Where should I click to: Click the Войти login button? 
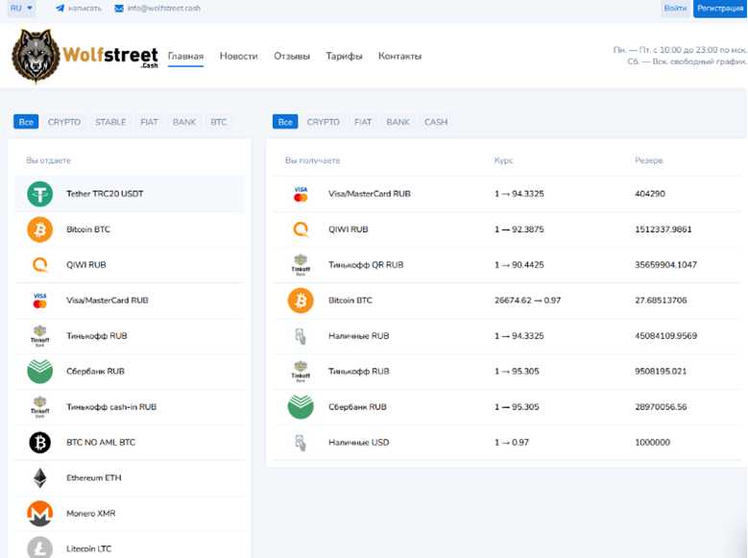(675, 8)
